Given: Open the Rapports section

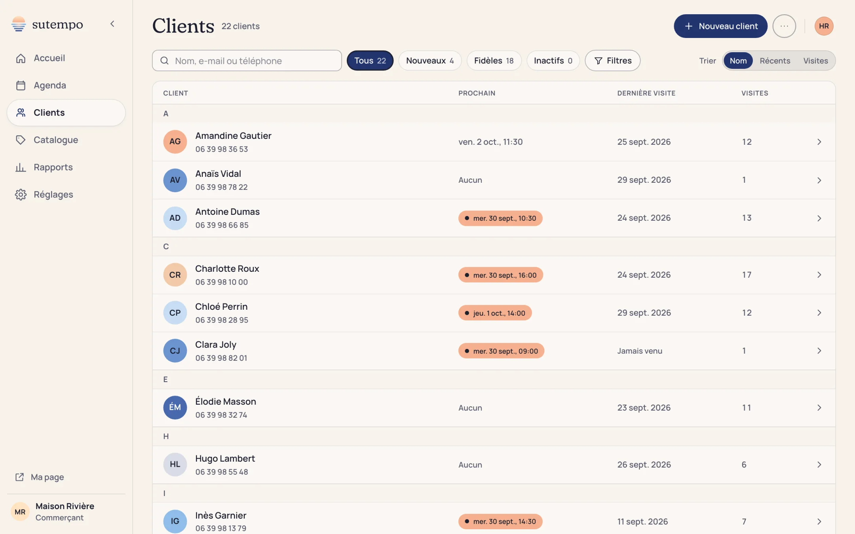Looking at the screenshot, I should 66,167.
